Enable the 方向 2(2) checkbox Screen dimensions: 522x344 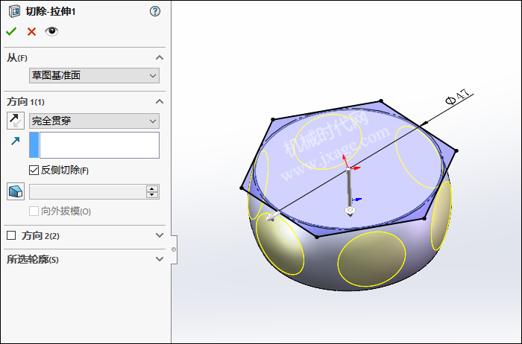[11, 235]
